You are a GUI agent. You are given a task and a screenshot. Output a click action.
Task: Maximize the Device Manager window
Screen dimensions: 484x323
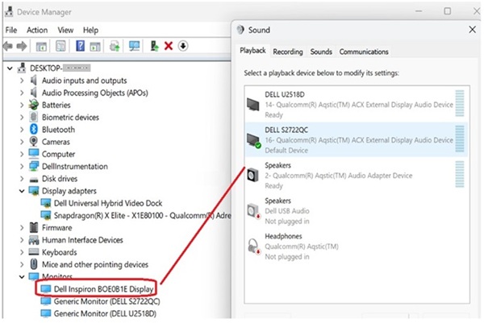tap(447, 11)
